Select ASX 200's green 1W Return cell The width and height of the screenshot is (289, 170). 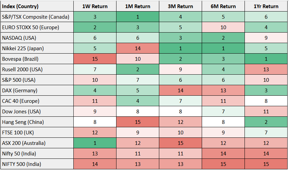(x=95, y=143)
